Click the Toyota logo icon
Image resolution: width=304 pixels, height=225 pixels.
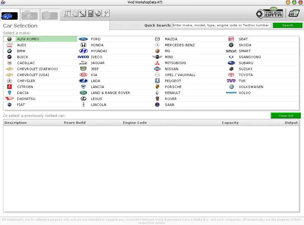231,75
